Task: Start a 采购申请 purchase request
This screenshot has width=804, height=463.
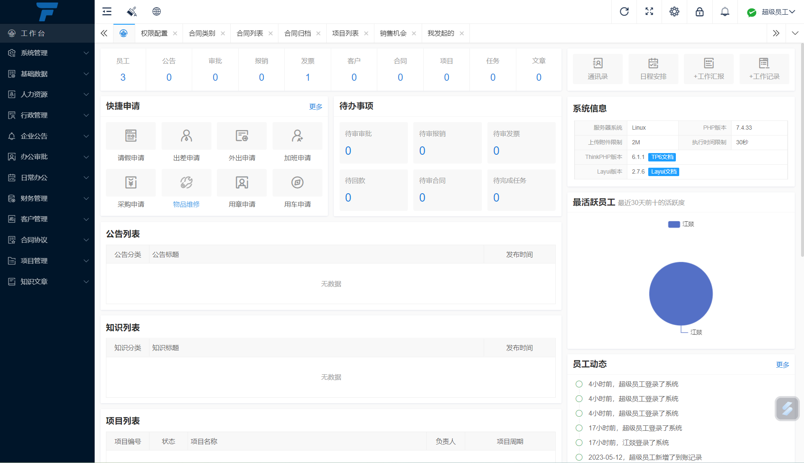Action: tap(131, 189)
